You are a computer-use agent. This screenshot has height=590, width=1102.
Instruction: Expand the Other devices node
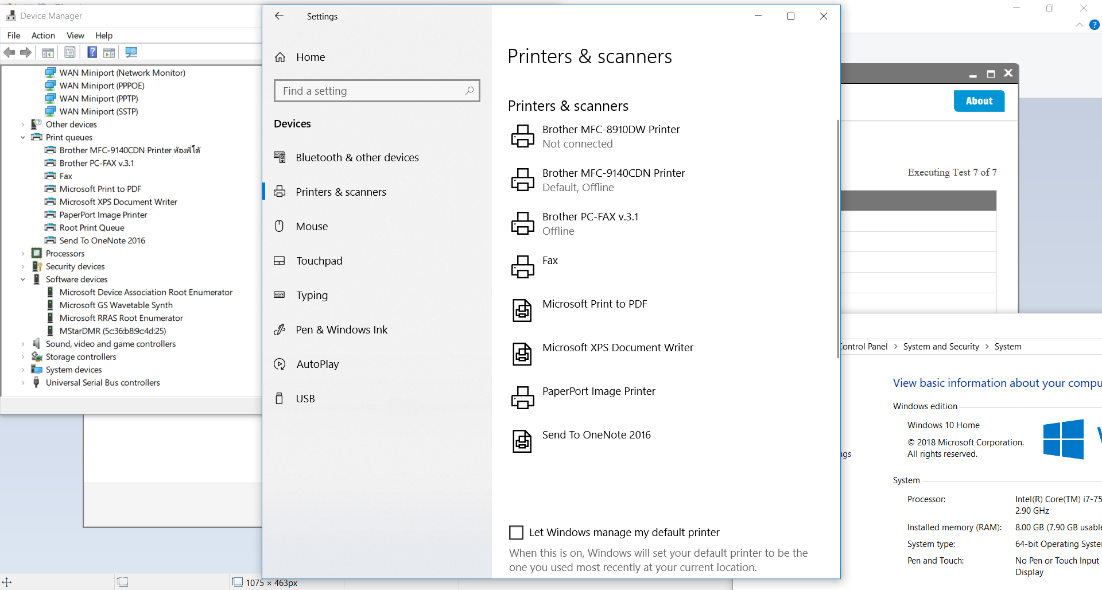[23, 125]
